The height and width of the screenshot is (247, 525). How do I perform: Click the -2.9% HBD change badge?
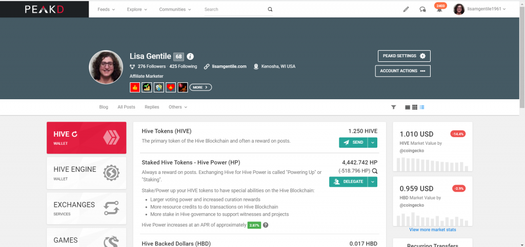459,189
